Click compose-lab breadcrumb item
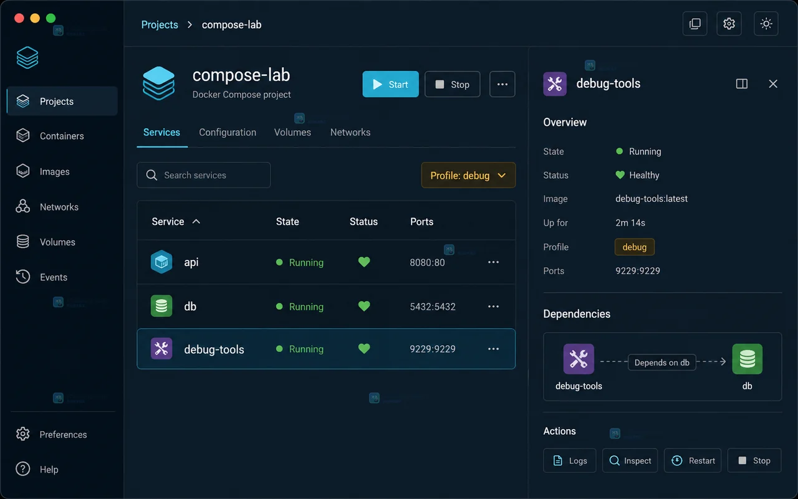 pyautogui.click(x=231, y=24)
